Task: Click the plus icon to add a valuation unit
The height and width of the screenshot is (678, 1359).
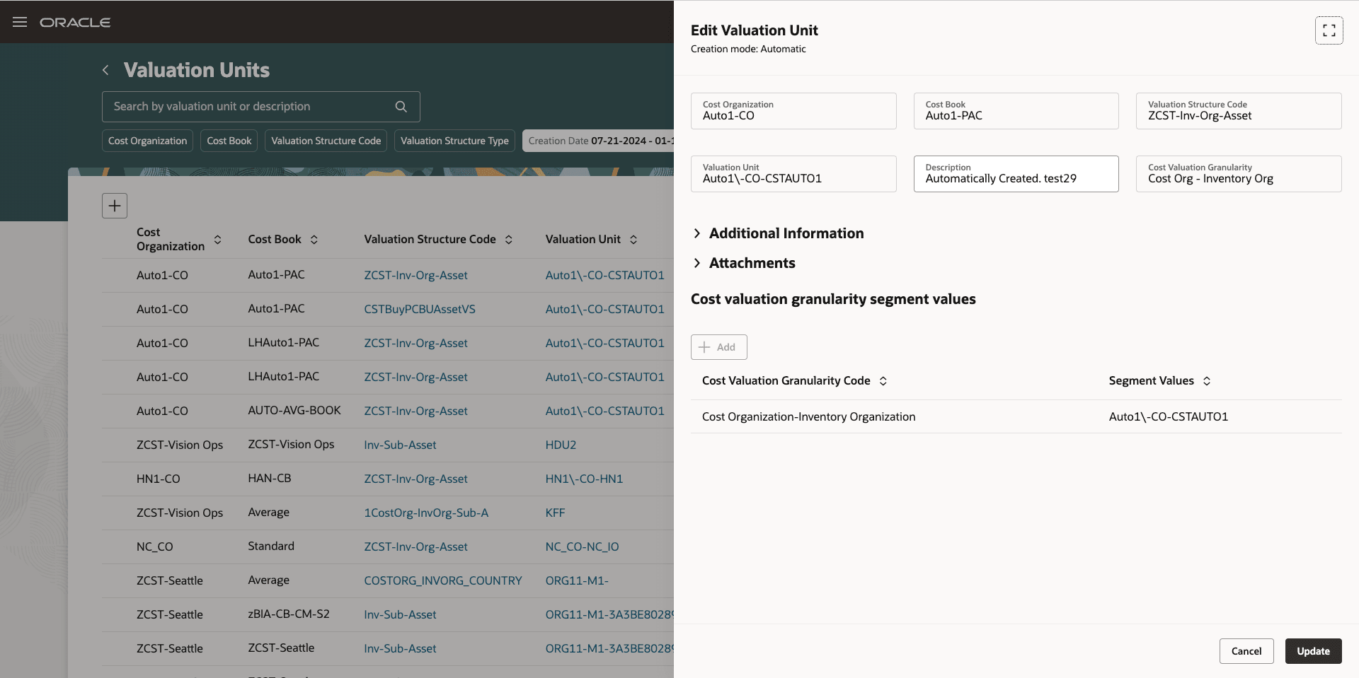Action: pos(114,206)
